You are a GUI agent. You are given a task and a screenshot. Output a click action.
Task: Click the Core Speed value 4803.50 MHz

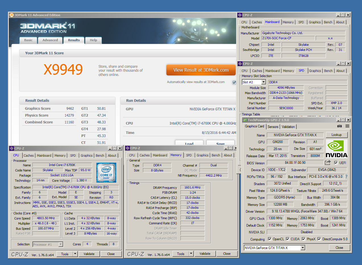(46, 218)
